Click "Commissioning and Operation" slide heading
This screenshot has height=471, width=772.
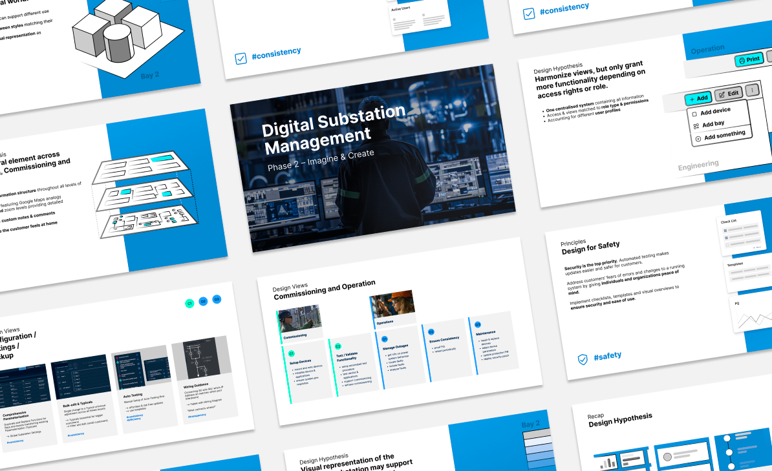coord(325,290)
